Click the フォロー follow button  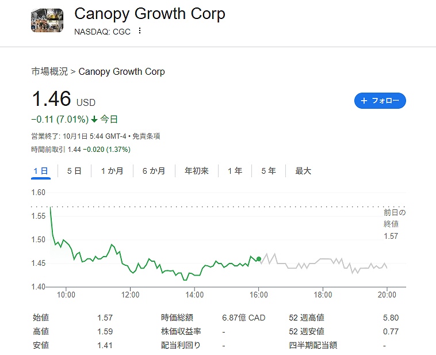[x=380, y=101]
